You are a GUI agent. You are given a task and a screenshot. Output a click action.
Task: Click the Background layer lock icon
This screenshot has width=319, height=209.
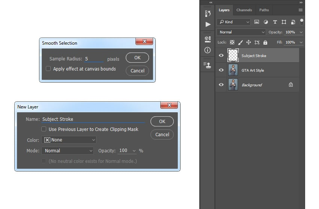pos(291,84)
